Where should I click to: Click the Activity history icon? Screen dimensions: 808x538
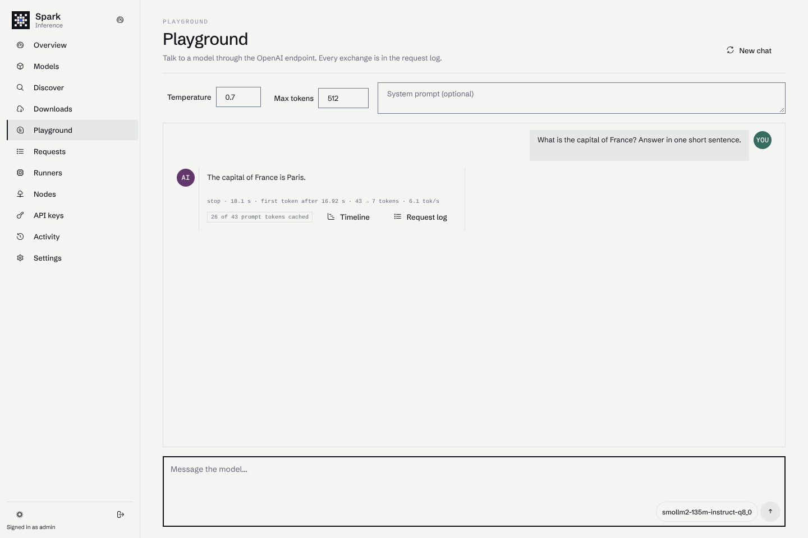(20, 236)
